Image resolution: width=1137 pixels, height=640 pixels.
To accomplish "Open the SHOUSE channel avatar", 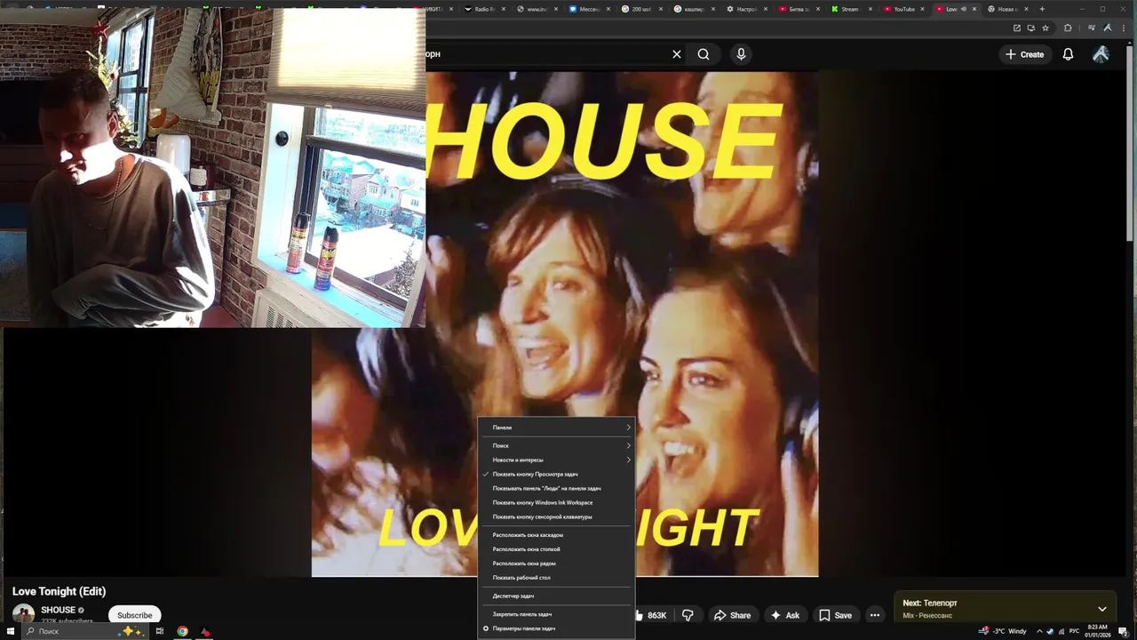I will tap(23, 614).
